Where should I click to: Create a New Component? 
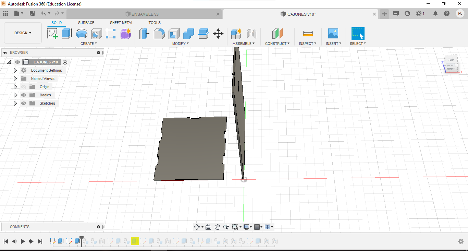pyautogui.click(x=236, y=34)
